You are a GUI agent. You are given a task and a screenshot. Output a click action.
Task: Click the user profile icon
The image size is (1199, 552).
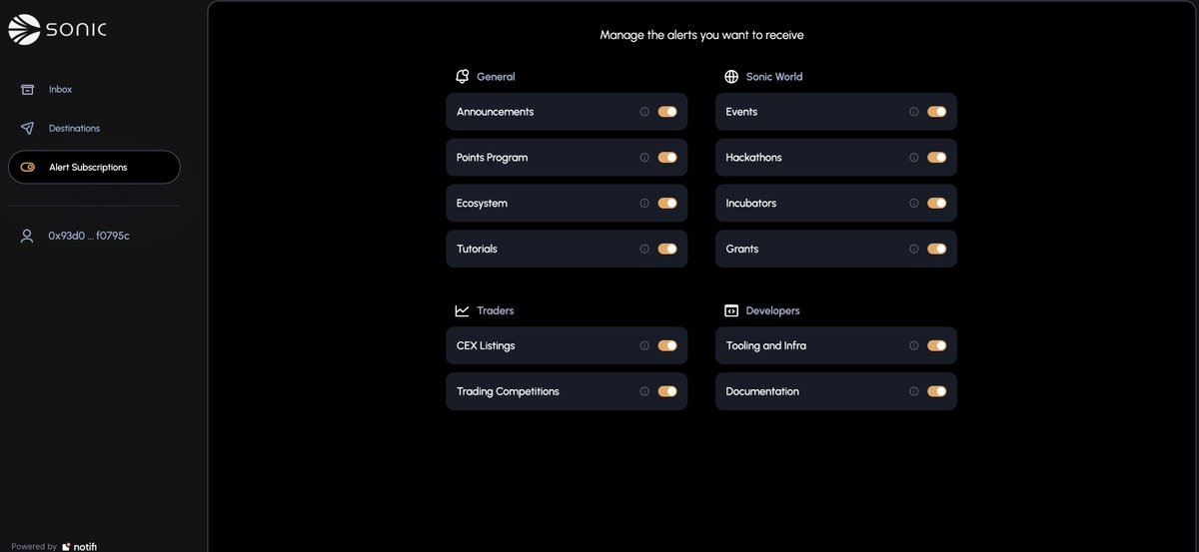(27, 237)
